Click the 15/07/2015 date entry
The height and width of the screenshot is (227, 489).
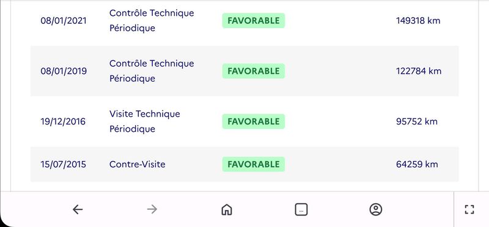coord(64,164)
